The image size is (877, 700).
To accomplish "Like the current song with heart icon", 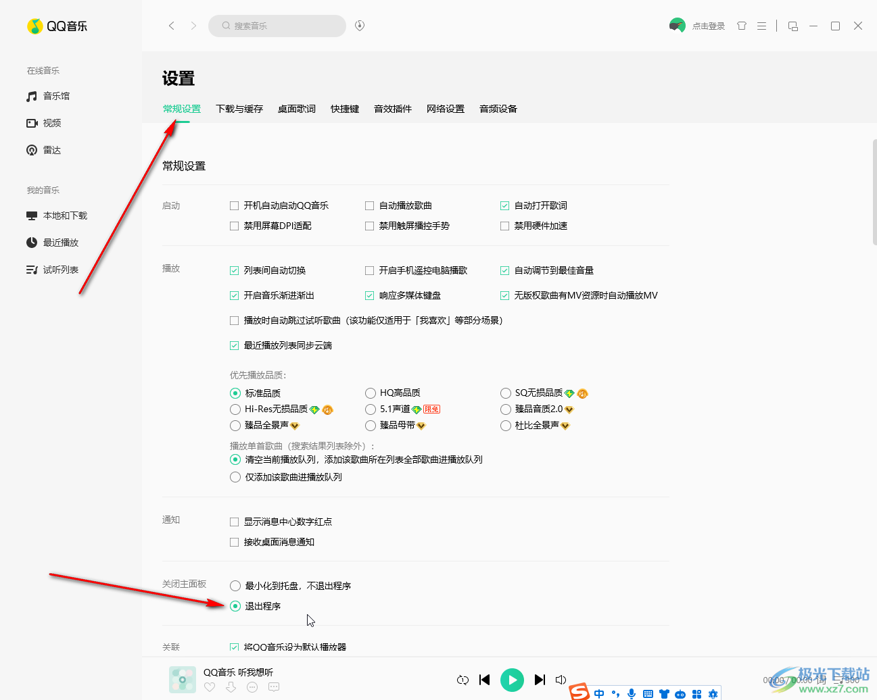I will point(210,687).
